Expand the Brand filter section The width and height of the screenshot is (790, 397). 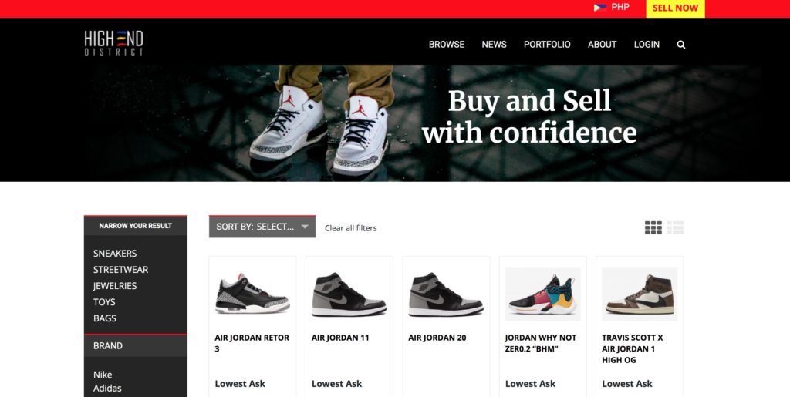(136, 345)
